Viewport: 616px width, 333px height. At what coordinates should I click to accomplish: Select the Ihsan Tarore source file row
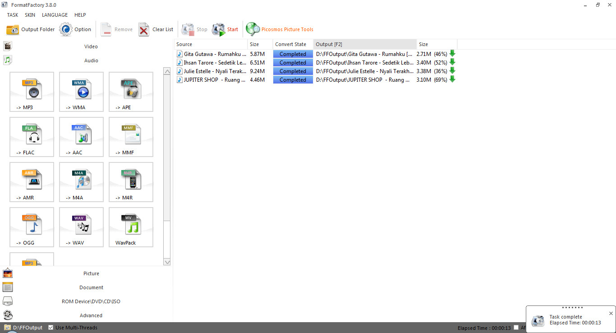[x=211, y=62]
